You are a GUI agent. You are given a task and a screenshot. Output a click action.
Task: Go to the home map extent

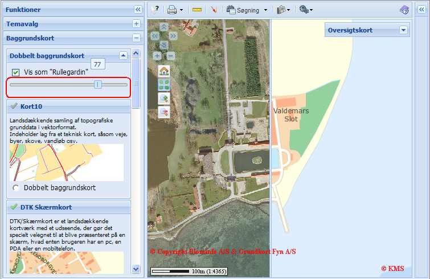click(164, 71)
